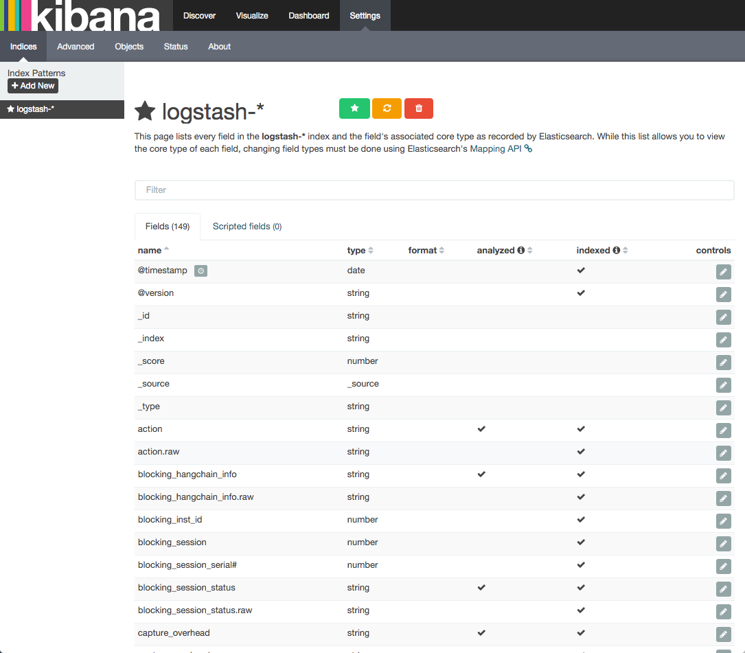This screenshot has height=653, width=745.
Task: Switch to the Objects settings tab
Action: pyautogui.click(x=129, y=47)
